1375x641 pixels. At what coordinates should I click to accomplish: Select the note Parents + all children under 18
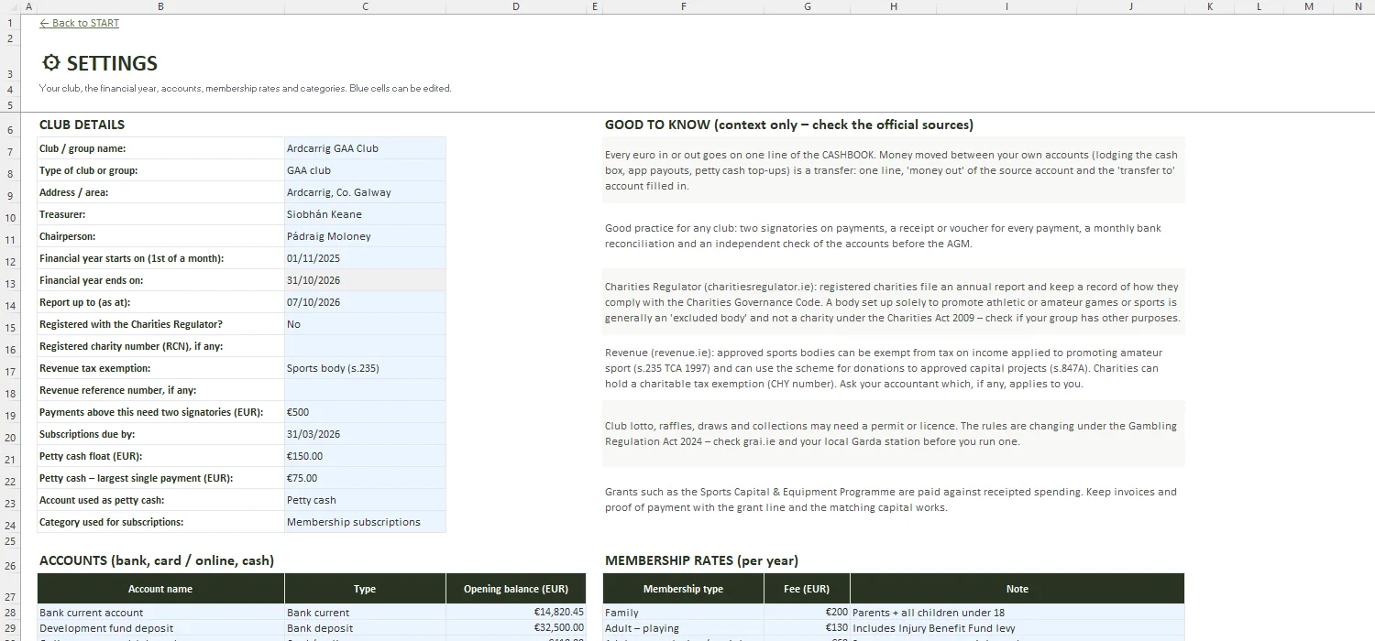click(x=1017, y=613)
